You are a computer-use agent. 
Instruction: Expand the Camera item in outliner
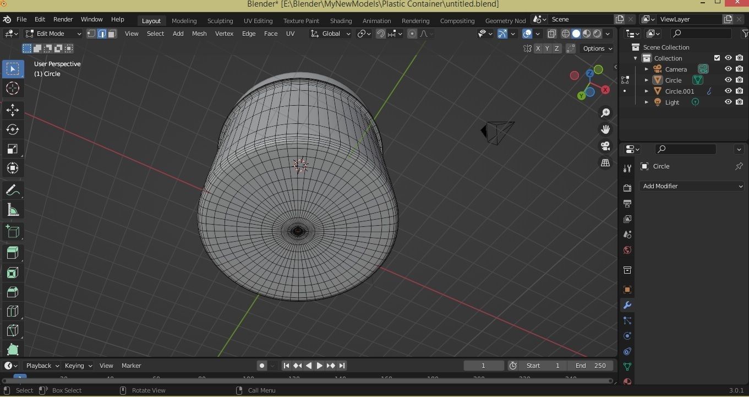click(x=647, y=69)
